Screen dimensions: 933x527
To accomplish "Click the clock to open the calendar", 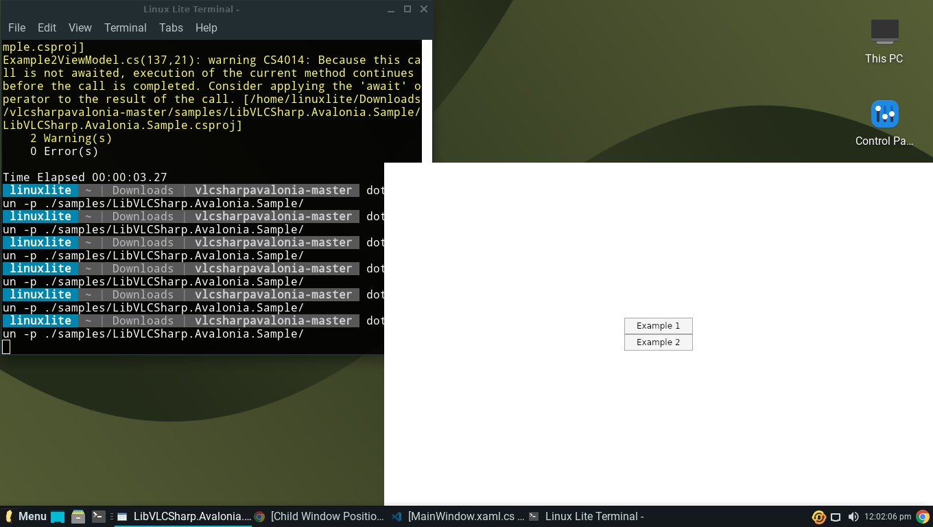I will [x=888, y=517].
